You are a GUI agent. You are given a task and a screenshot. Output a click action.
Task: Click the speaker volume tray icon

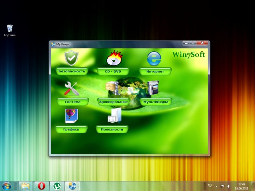pos(229,186)
